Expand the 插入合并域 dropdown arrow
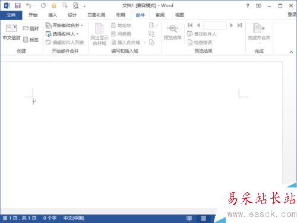The image size is (297, 223). 145,43
